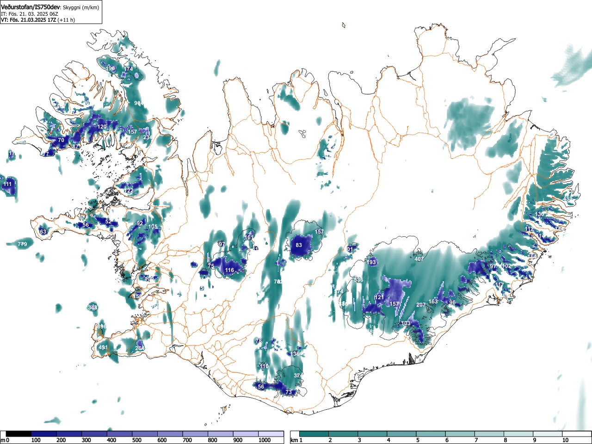Click the 900–1000 m pale lavender legend swatch
Screen dimensions: 592x444
coord(246,434)
